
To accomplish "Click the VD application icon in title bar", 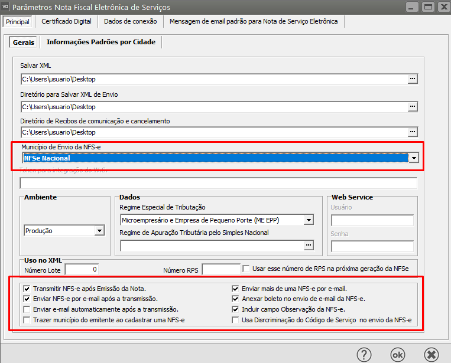I will click(x=5, y=6).
